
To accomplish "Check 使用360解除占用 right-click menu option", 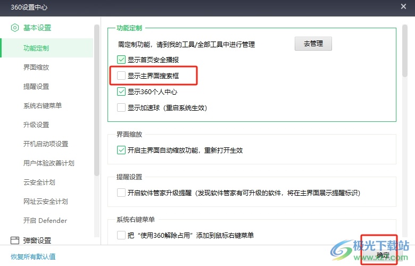I will pos(121,235).
